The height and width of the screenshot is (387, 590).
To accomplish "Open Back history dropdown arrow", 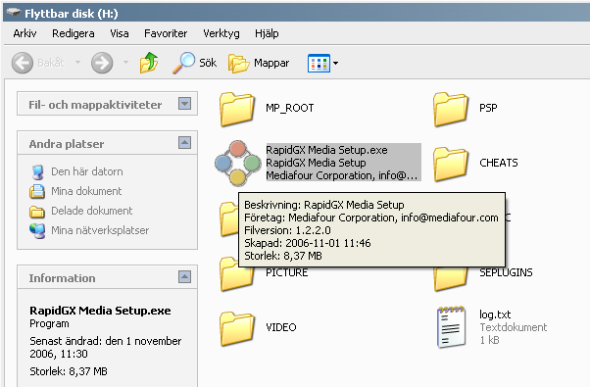I will pos(77,63).
